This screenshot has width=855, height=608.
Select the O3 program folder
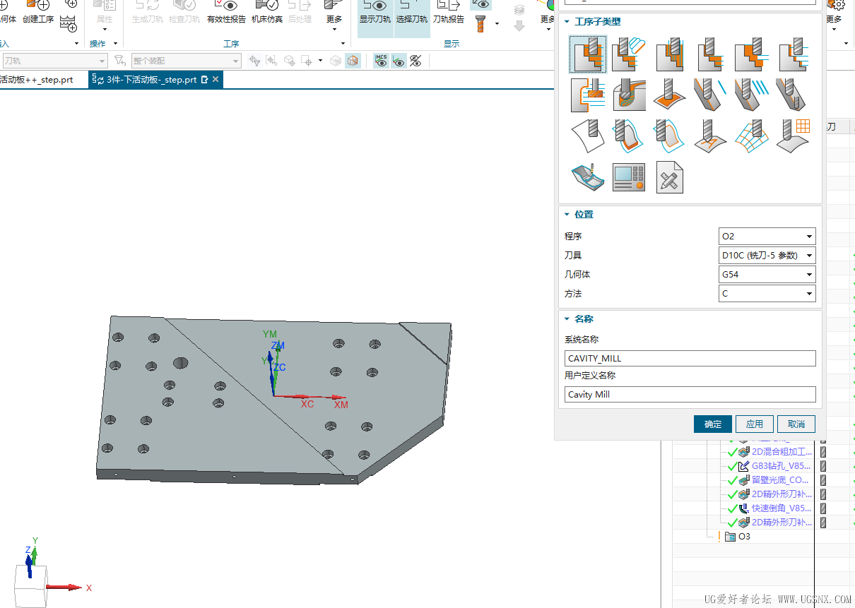pyautogui.click(x=738, y=537)
